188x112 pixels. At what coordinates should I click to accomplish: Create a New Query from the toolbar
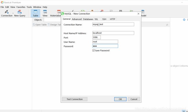tap(20, 13)
